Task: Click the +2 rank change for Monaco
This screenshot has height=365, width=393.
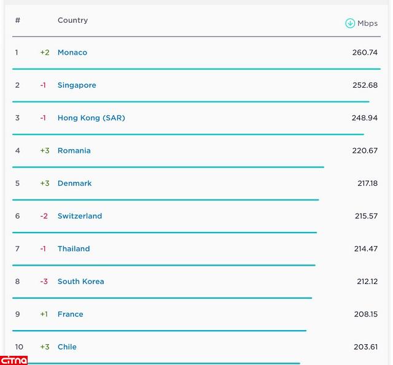Action: point(45,53)
